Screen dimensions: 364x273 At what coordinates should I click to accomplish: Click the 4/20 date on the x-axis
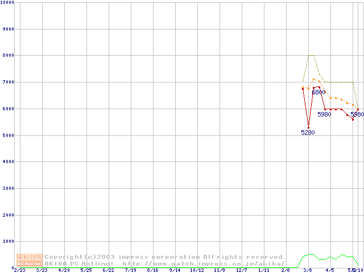click(64, 270)
